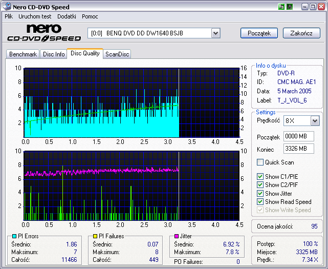
Task: Open the Uruchom test menu
Action: pyautogui.click(x=35, y=16)
